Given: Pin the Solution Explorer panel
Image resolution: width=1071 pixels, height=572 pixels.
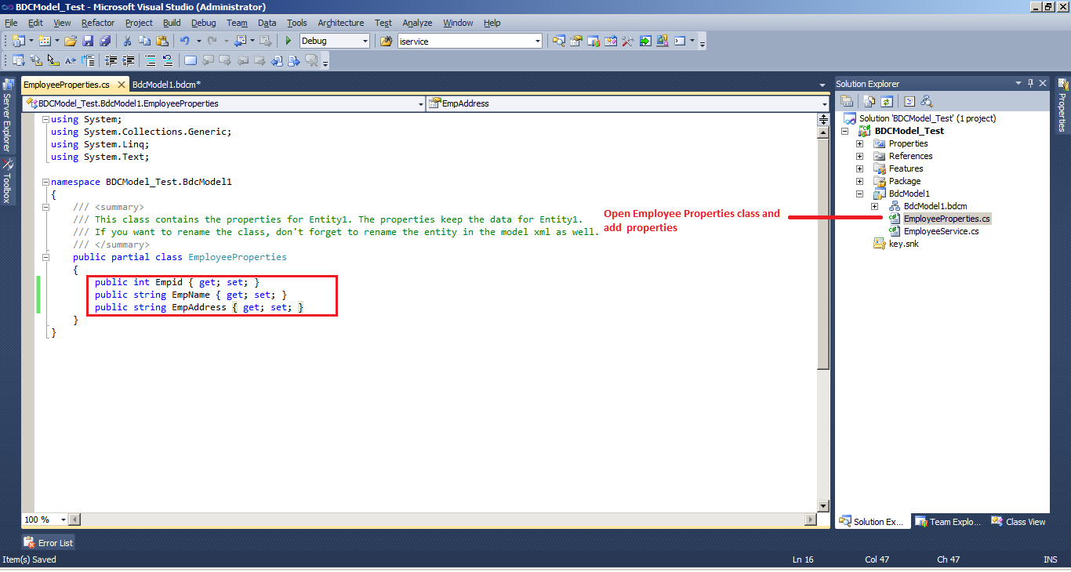Looking at the screenshot, I should tap(1029, 83).
